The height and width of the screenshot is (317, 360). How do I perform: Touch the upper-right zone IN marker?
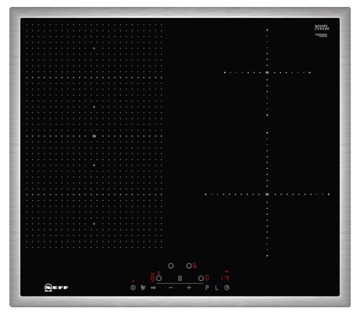pyautogui.click(x=267, y=73)
